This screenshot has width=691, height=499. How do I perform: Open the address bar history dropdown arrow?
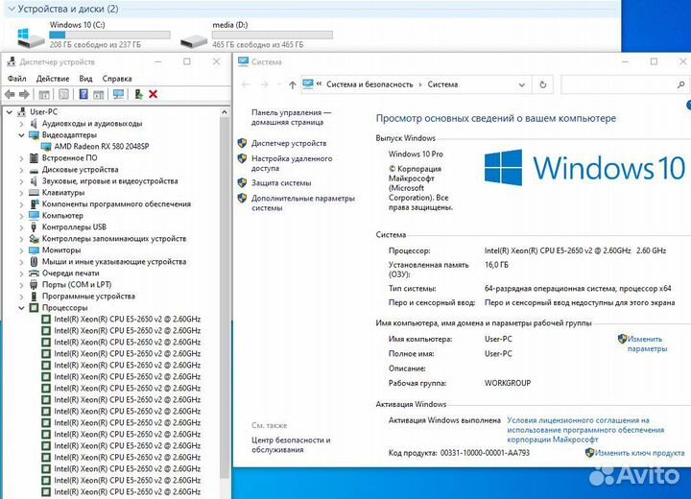click(522, 84)
